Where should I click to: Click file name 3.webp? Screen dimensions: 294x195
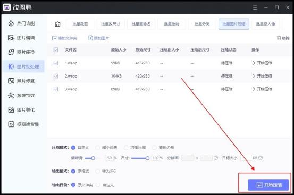point(71,89)
